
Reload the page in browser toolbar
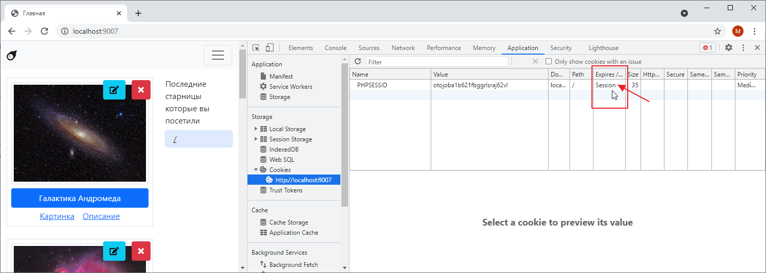(x=44, y=31)
